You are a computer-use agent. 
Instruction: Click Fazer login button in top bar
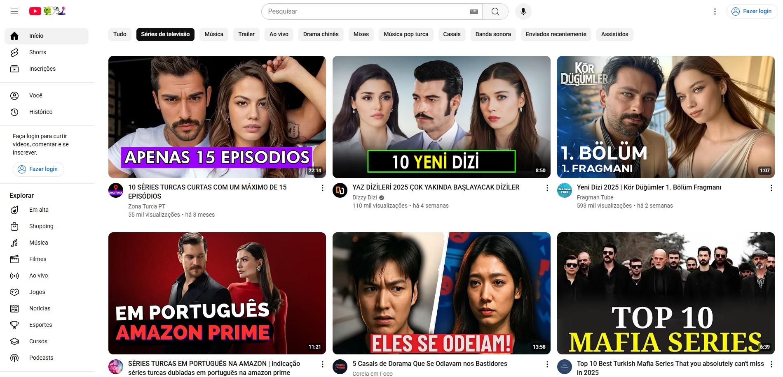(x=752, y=12)
